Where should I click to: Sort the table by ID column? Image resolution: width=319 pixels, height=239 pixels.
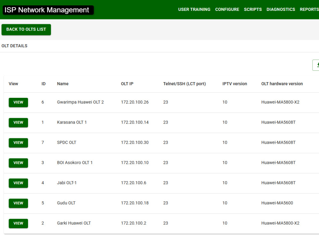tap(43, 84)
